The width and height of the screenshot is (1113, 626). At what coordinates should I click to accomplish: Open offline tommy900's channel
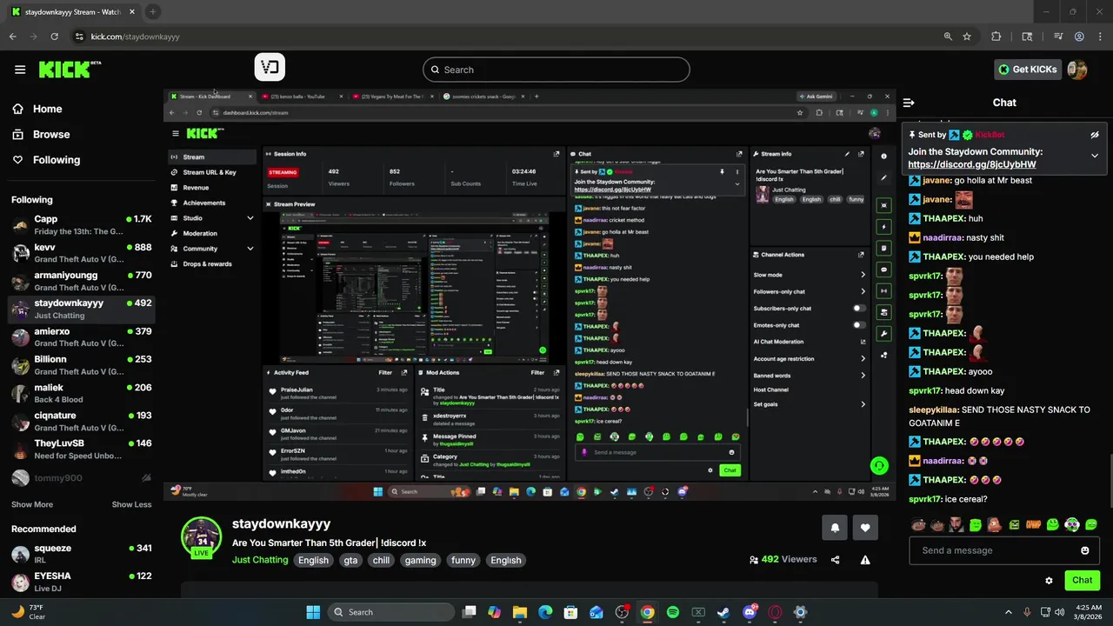point(81,478)
